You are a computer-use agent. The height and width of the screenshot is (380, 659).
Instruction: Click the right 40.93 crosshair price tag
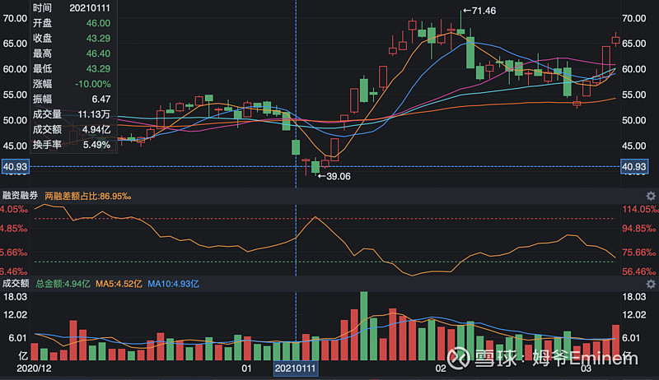point(636,167)
